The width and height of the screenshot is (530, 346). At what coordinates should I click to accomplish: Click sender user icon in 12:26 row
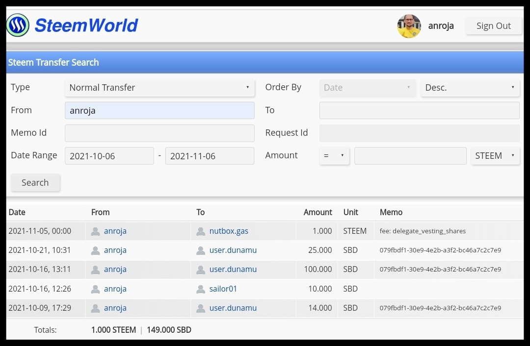pos(96,289)
